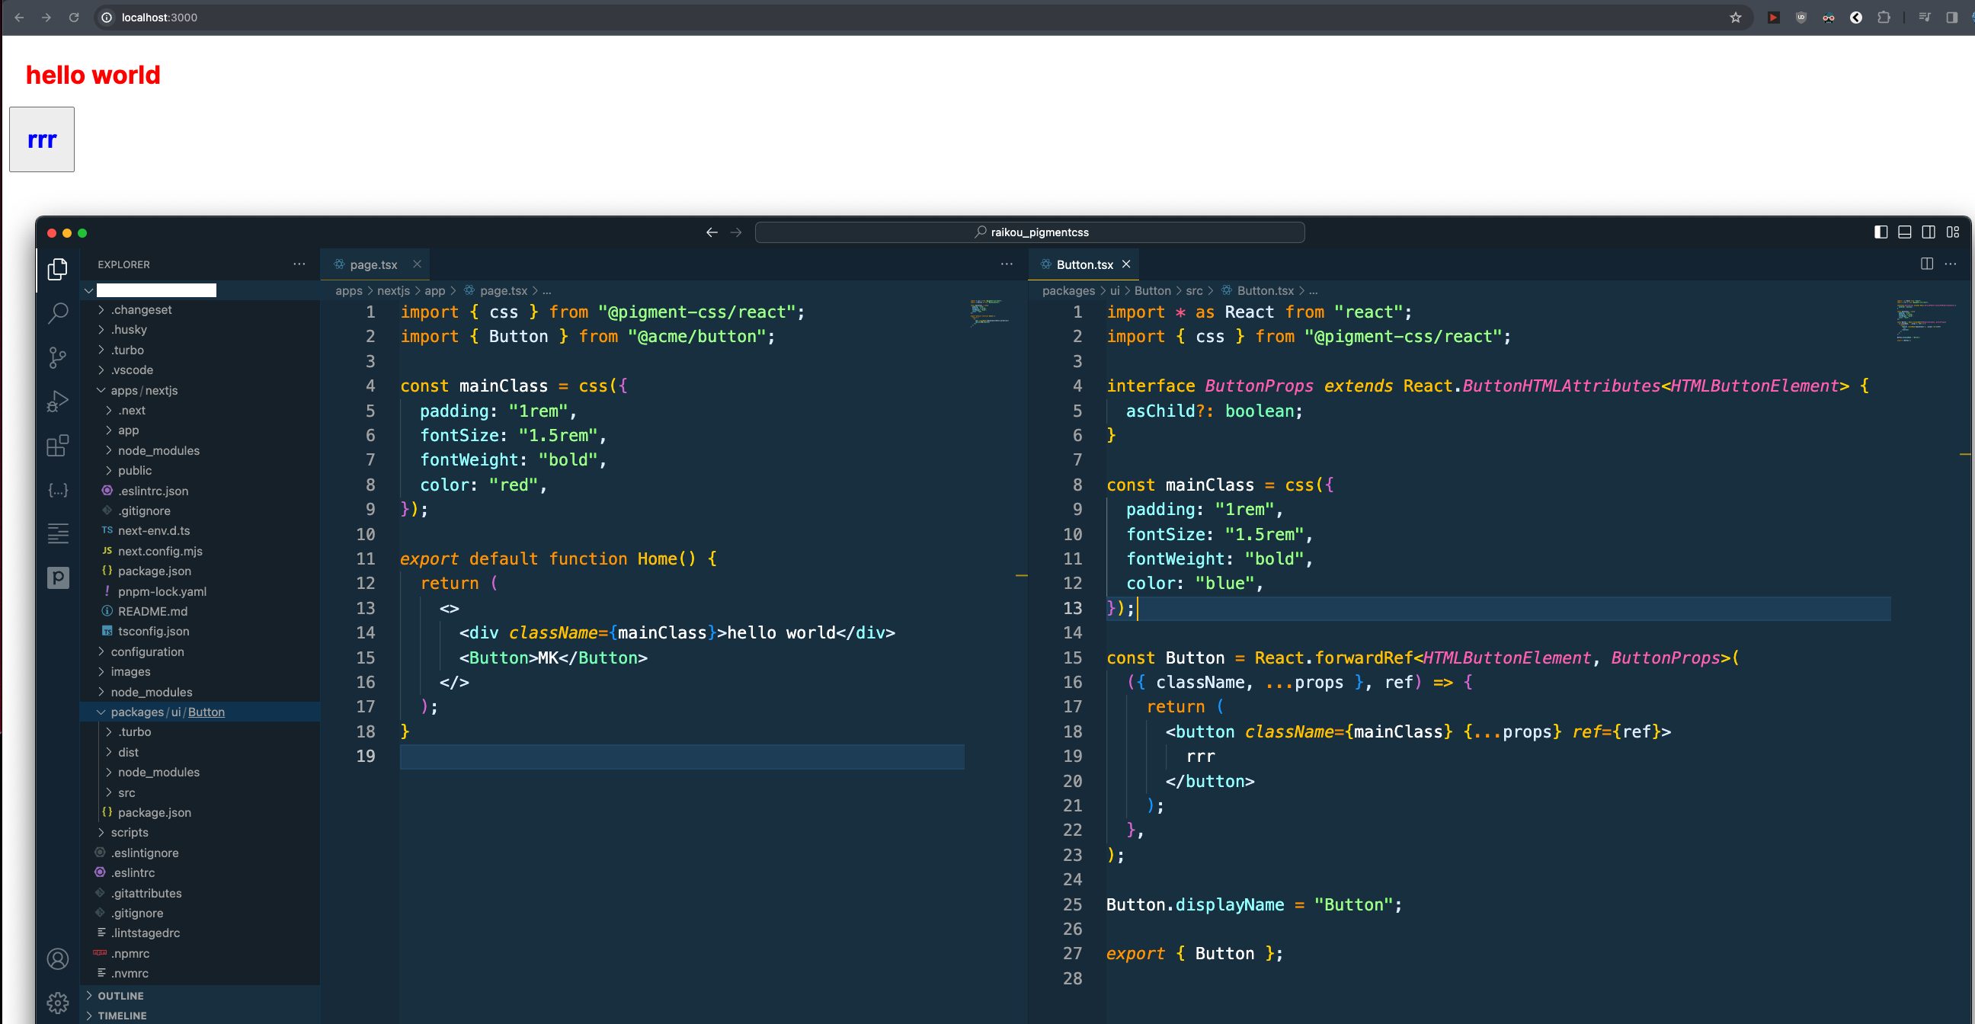Open next-env.d.ts file
Image resolution: width=1975 pixels, height=1024 pixels.
click(200, 530)
